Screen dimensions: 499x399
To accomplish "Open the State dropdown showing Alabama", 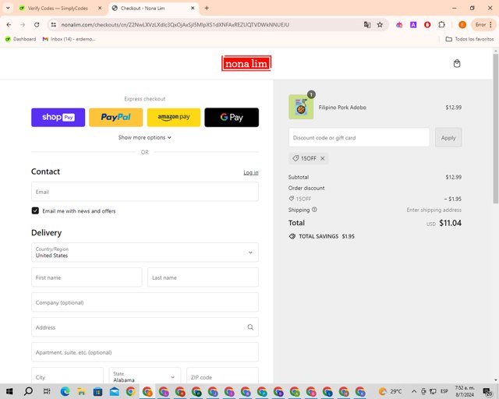I will (145, 376).
